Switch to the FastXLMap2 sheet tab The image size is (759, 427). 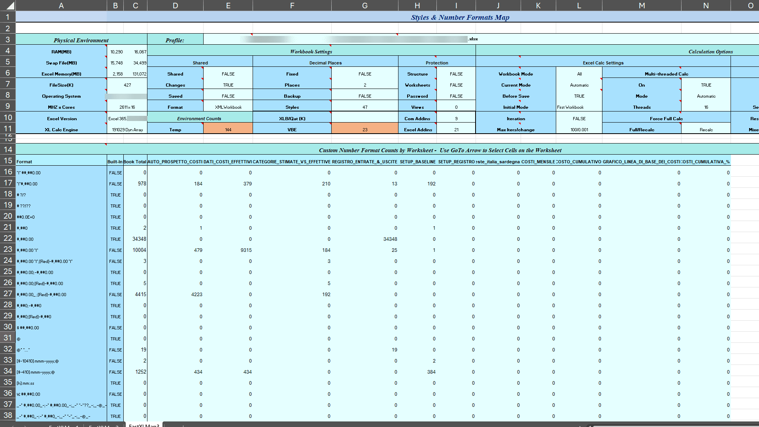(x=104, y=426)
